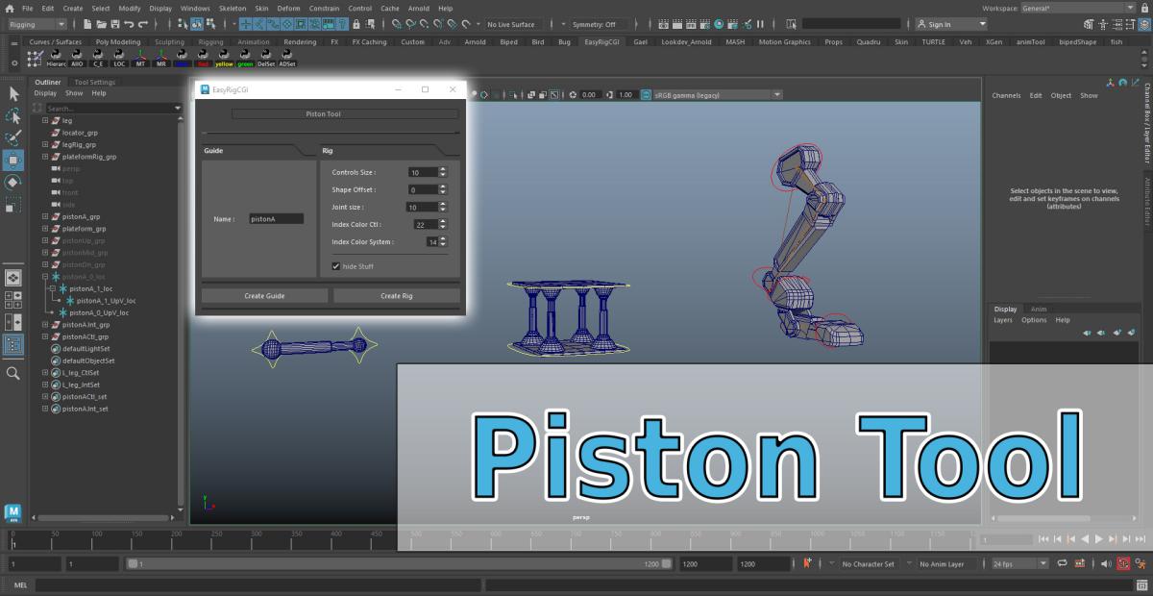Click the yellow color shelf icon
Screen dimensions: 1153x596
(x=224, y=58)
